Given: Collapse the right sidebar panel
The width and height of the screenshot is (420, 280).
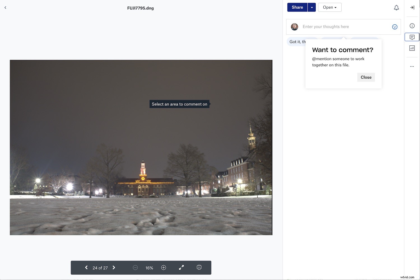Looking at the screenshot, I should pos(412,8).
